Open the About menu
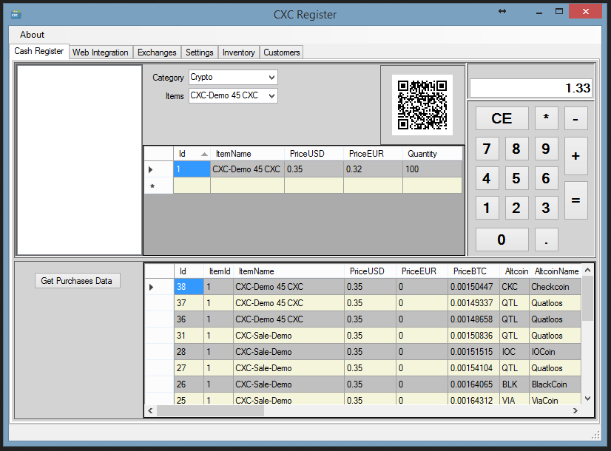 (32, 35)
